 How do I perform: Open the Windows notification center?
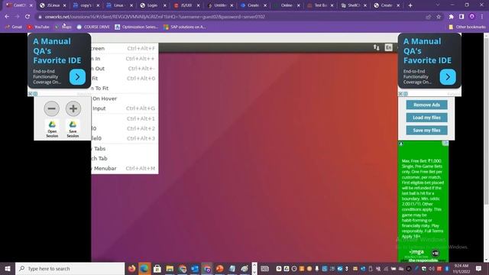(479, 268)
